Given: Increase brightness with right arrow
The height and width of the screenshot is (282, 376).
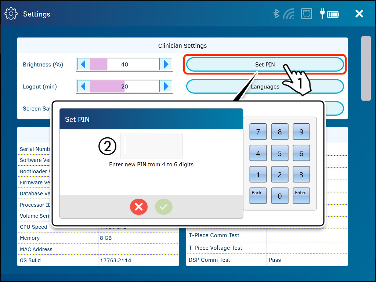Looking at the screenshot, I should coord(166,65).
